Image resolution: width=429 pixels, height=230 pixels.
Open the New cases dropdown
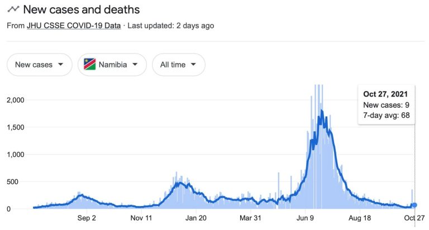coord(39,65)
